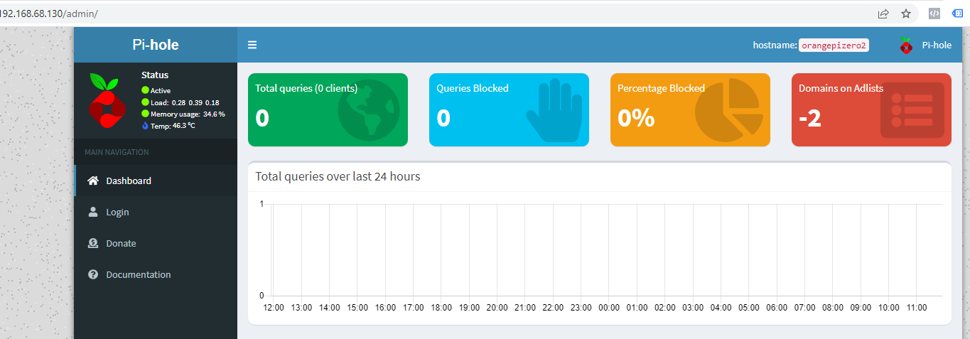Click the Login user icon
This screenshot has height=339, width=970.
pyautogui.click(x=93, y=212)
